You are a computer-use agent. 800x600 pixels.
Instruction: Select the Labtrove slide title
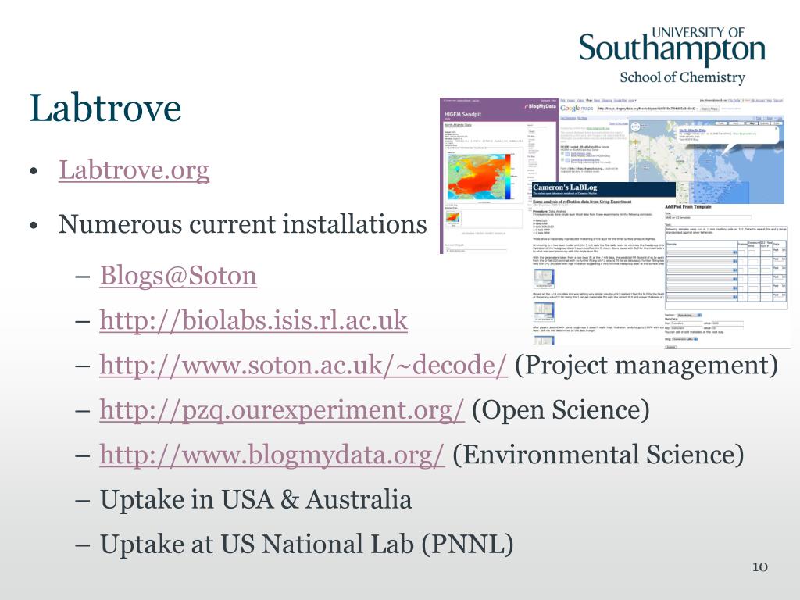[105, 108]
